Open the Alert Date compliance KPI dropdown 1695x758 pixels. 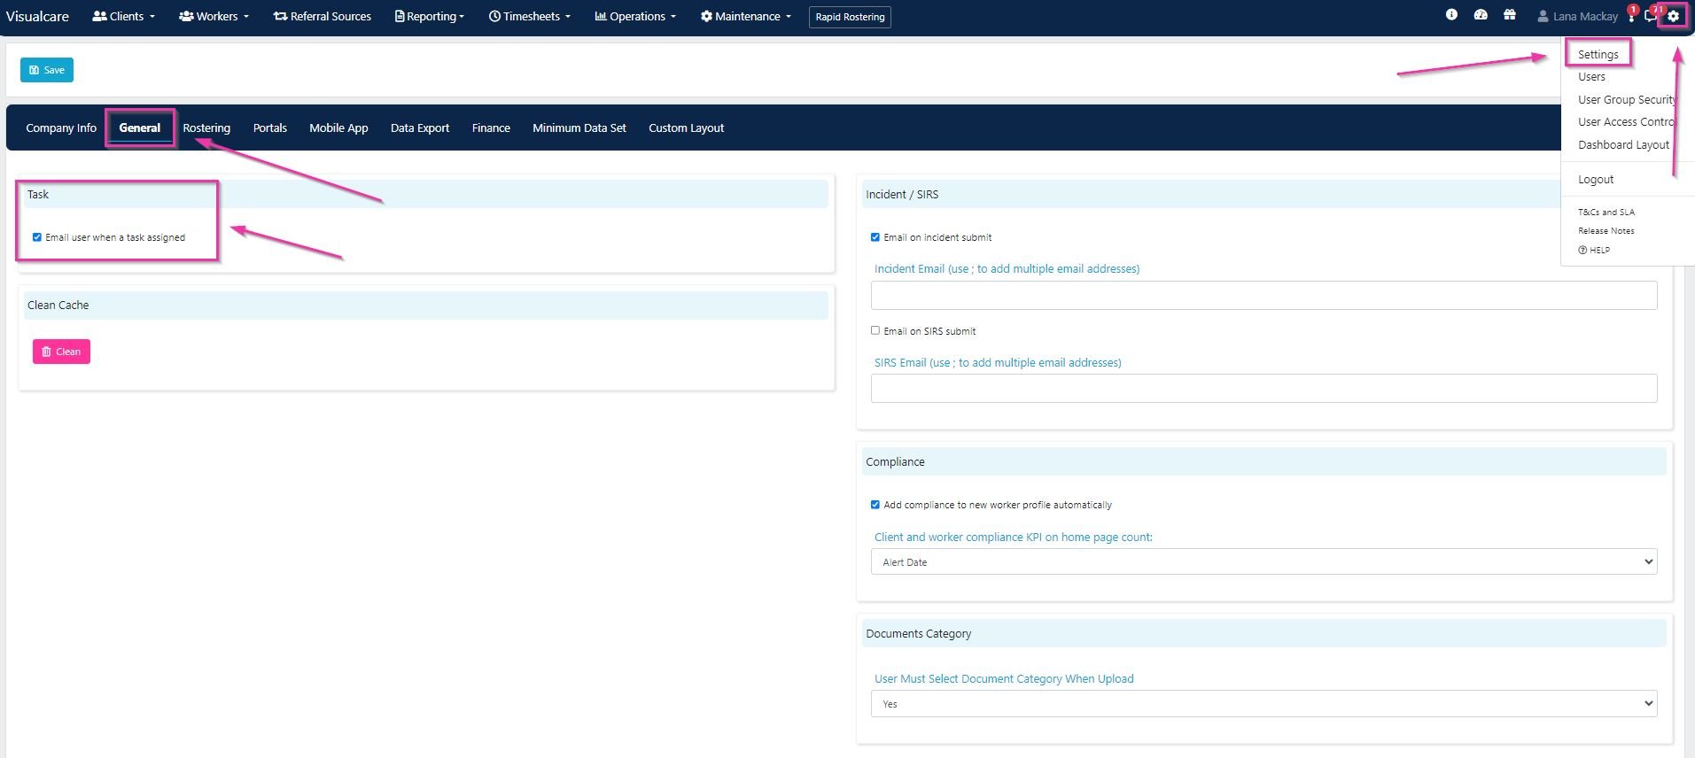pyautogui.click(x=1263, y=561)
